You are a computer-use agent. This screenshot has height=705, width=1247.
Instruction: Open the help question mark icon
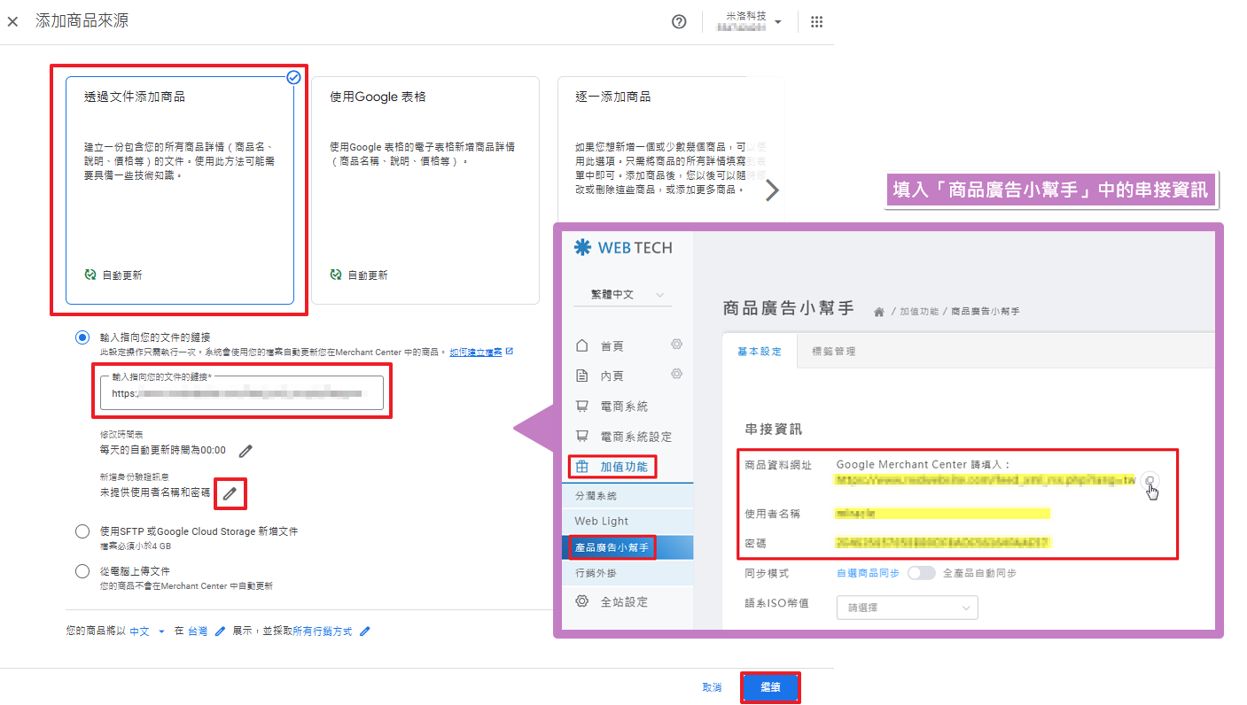pos(679,21)
